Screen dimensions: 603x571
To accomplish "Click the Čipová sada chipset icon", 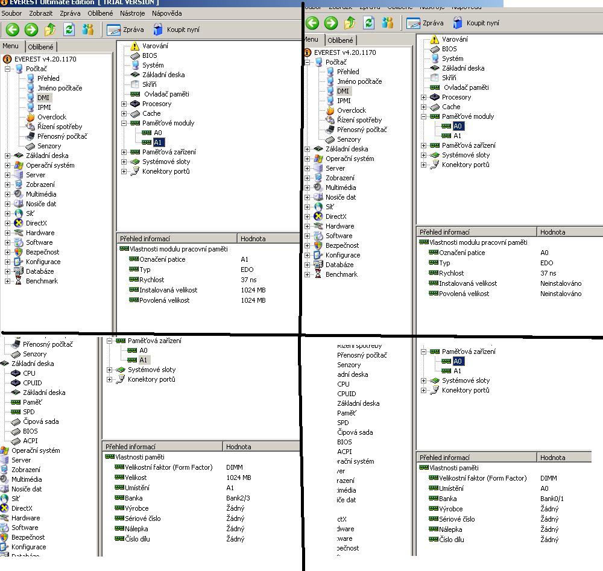I will 16,421.
